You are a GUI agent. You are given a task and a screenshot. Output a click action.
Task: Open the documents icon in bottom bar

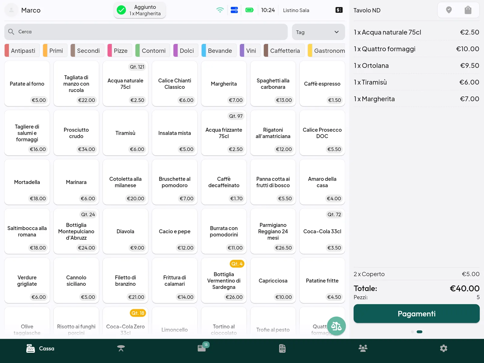coord(282,348)
